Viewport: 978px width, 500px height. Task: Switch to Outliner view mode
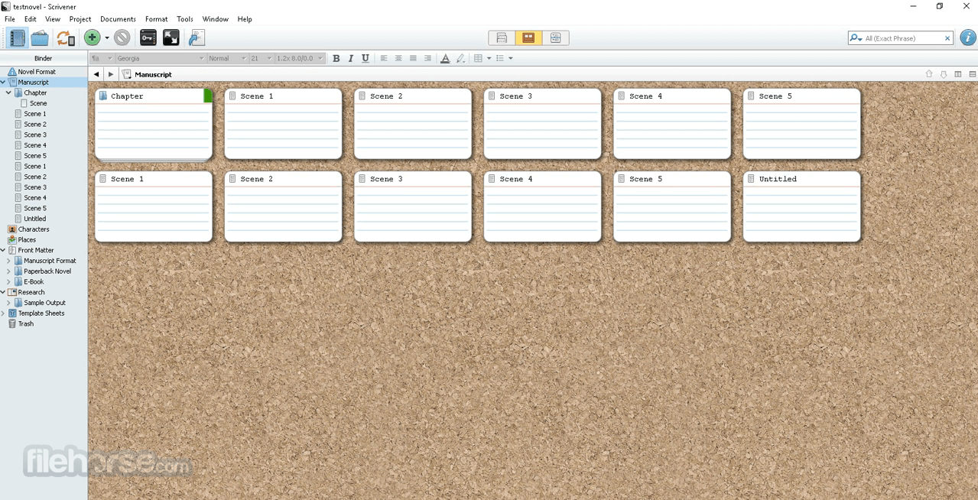(x=555, y=37)
